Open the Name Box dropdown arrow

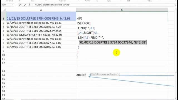[x=13, y=5]
